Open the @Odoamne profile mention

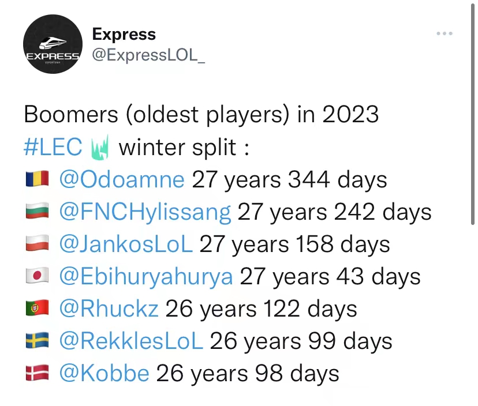click(x=122, y=179)
